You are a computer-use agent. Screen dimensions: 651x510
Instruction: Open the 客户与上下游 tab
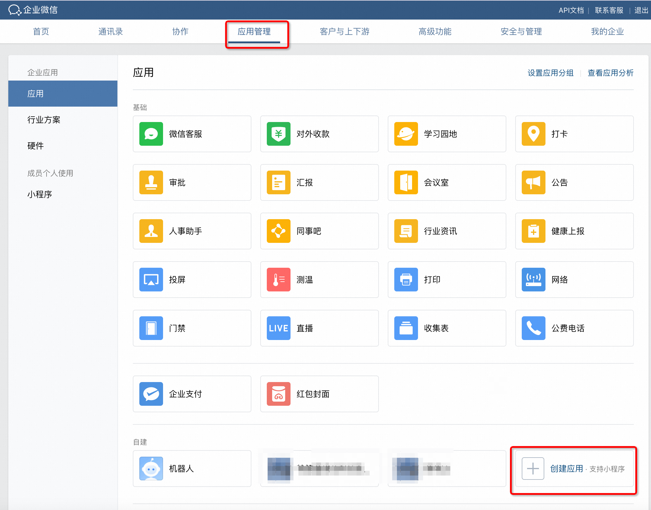point(344,31)
